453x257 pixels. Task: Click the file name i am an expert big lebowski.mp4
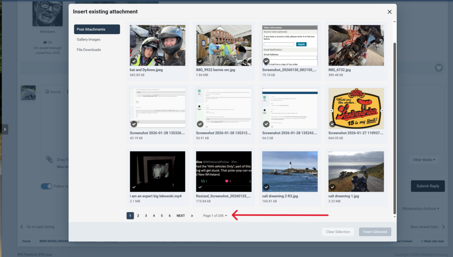coord(156,196)
